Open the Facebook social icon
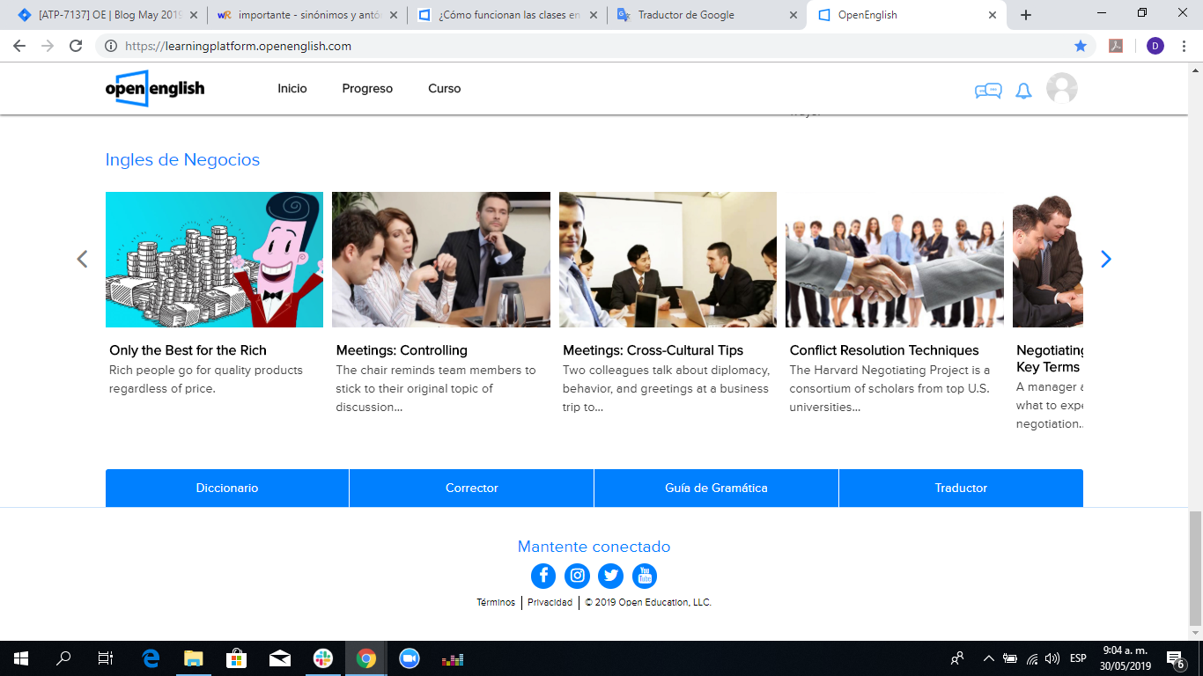The image size is (1203, 676). (x=543, y=577)
